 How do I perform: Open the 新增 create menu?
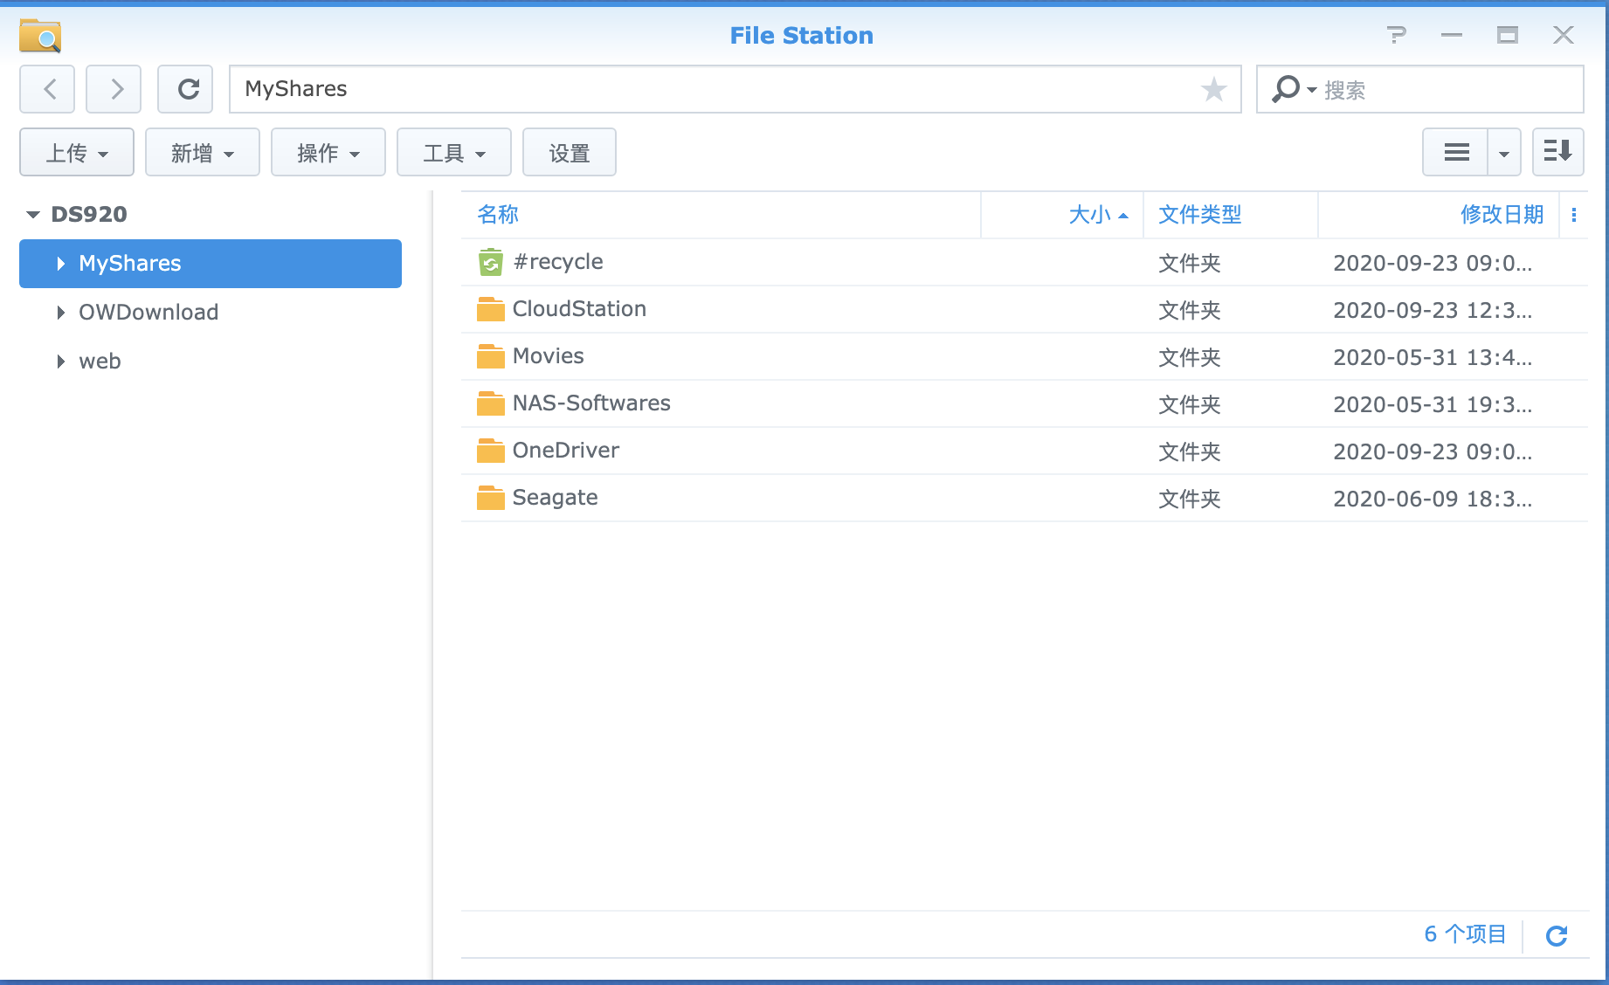coord(203,153)
